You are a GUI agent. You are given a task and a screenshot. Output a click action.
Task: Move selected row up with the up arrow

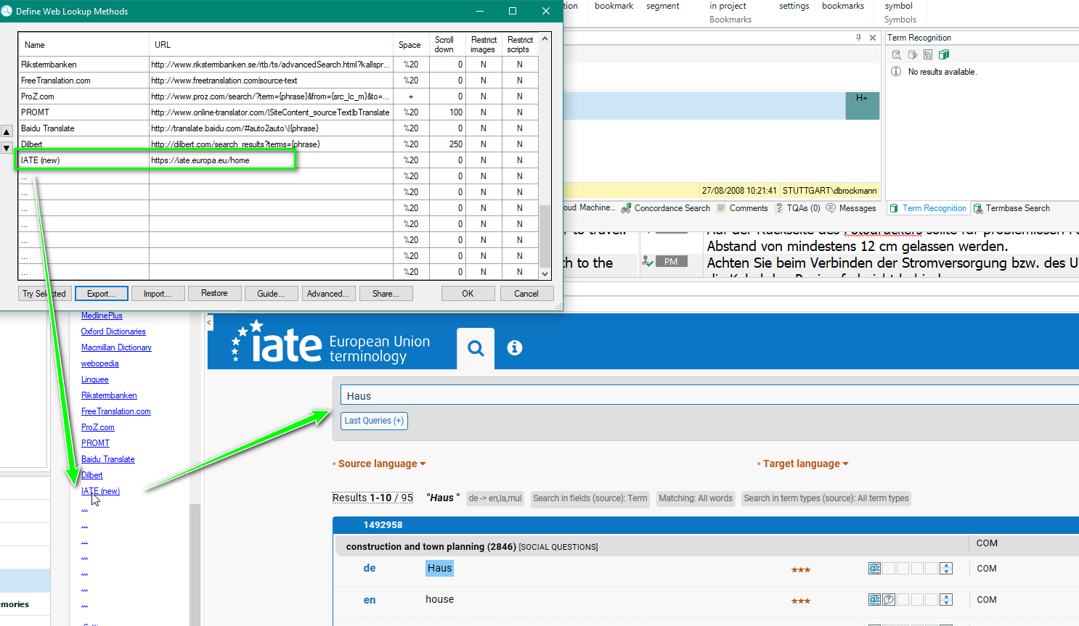pyautogui.click(x=7, y=131)
